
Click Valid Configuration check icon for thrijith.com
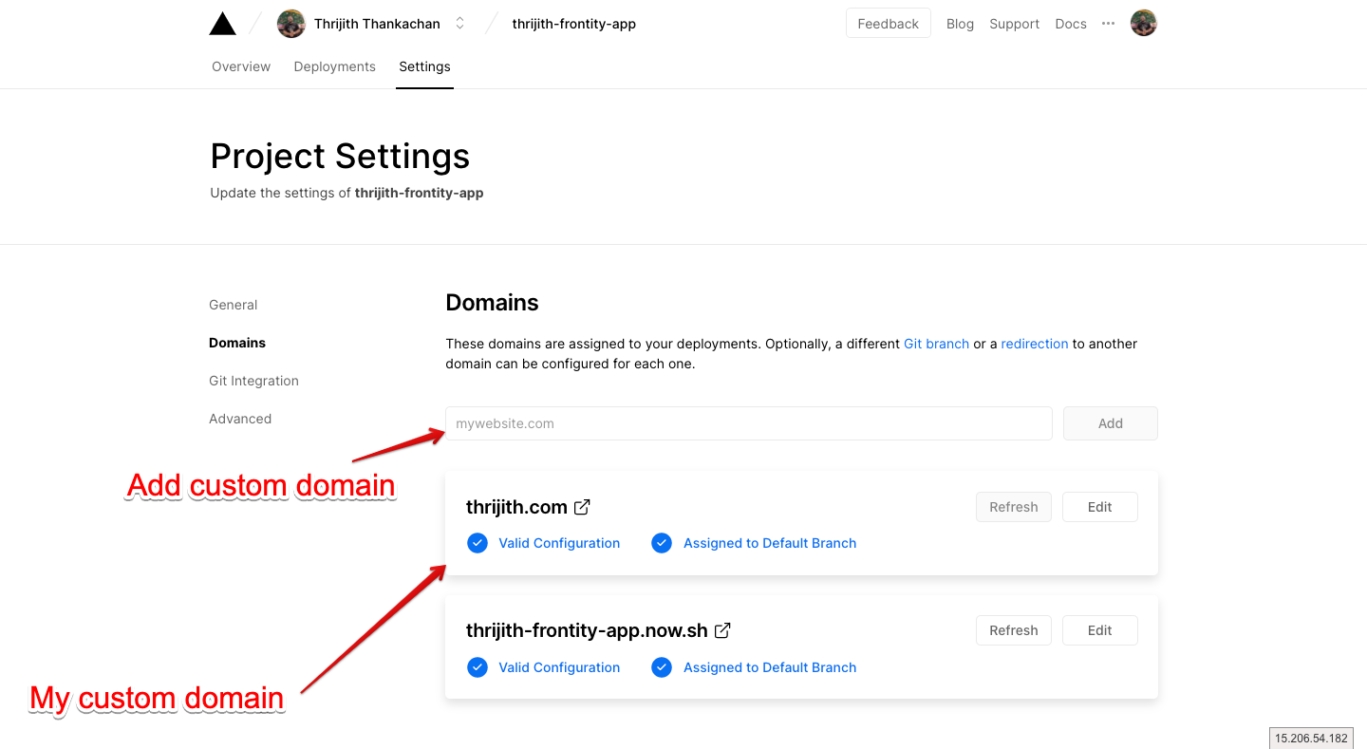pyautogui.click(x=478, y=543)
